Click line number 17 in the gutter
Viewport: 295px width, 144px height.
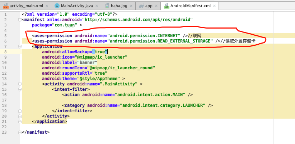(x=4, y=100)
